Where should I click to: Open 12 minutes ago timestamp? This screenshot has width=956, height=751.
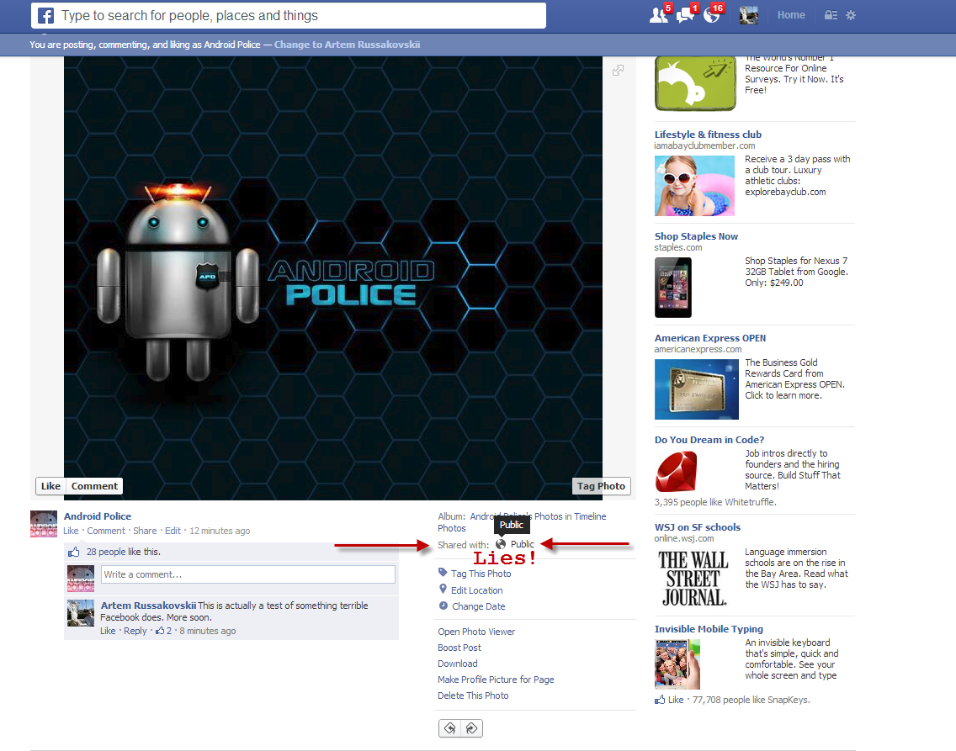click(220, 531)
